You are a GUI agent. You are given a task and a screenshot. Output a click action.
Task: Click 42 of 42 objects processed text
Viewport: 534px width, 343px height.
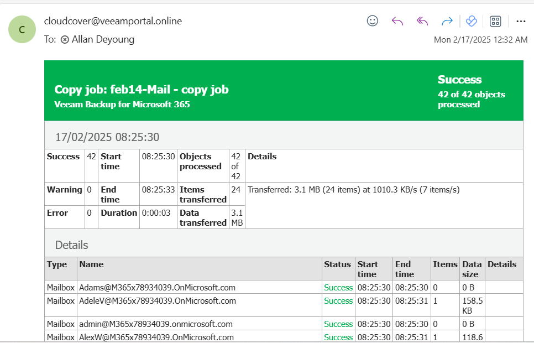[x=472, y=99]
